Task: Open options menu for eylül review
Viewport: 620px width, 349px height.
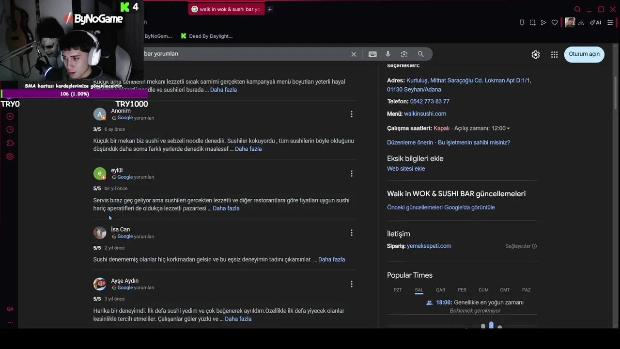Action: pos(352,174)
